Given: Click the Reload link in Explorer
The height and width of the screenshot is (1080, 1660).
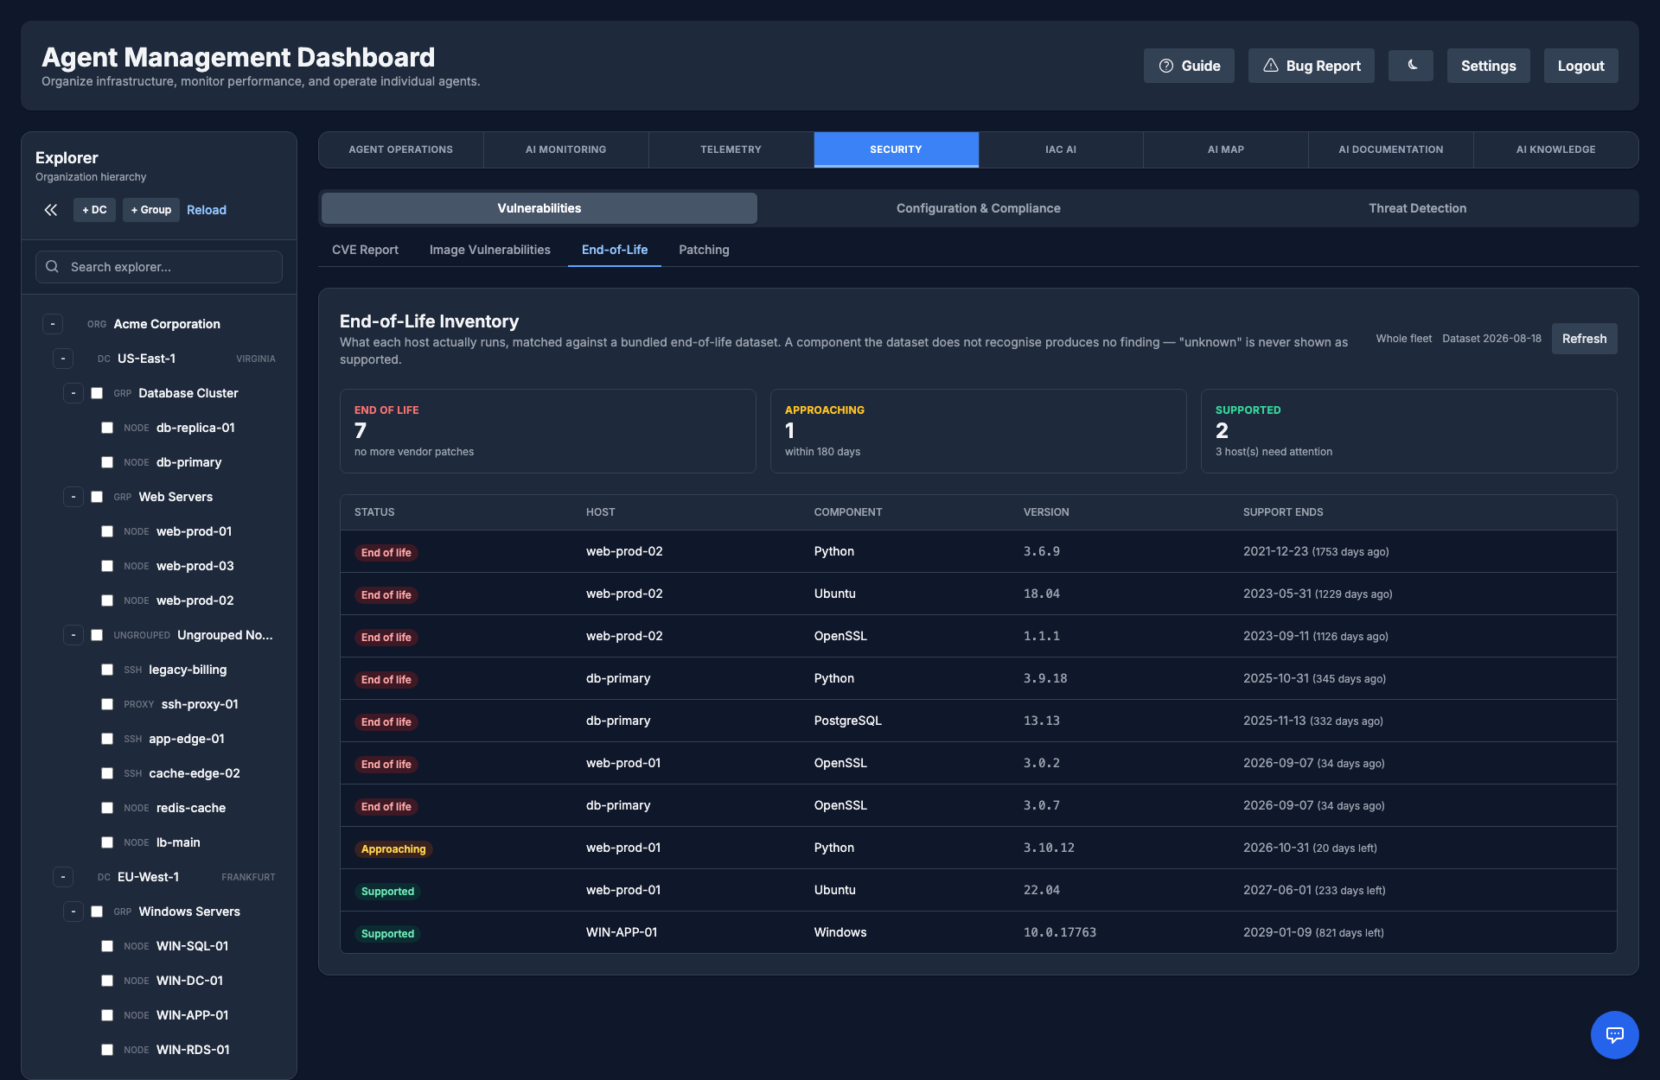Looking at the screenshot, I should coord(207,210).
